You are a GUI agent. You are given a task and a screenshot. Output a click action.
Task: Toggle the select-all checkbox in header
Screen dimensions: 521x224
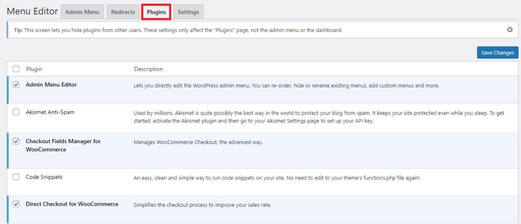(16, 69)
